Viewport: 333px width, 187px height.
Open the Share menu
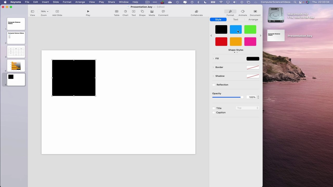tap(111, 2)
